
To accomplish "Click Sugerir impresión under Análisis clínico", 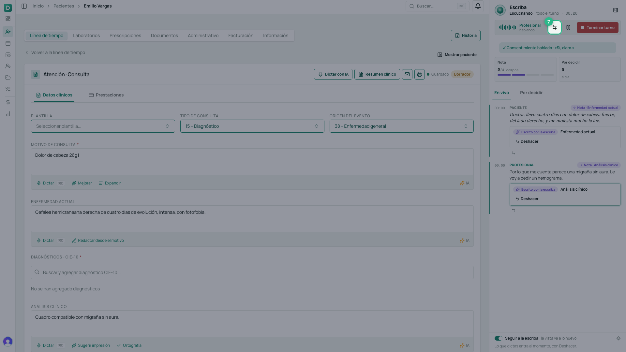I will [91, 345].
